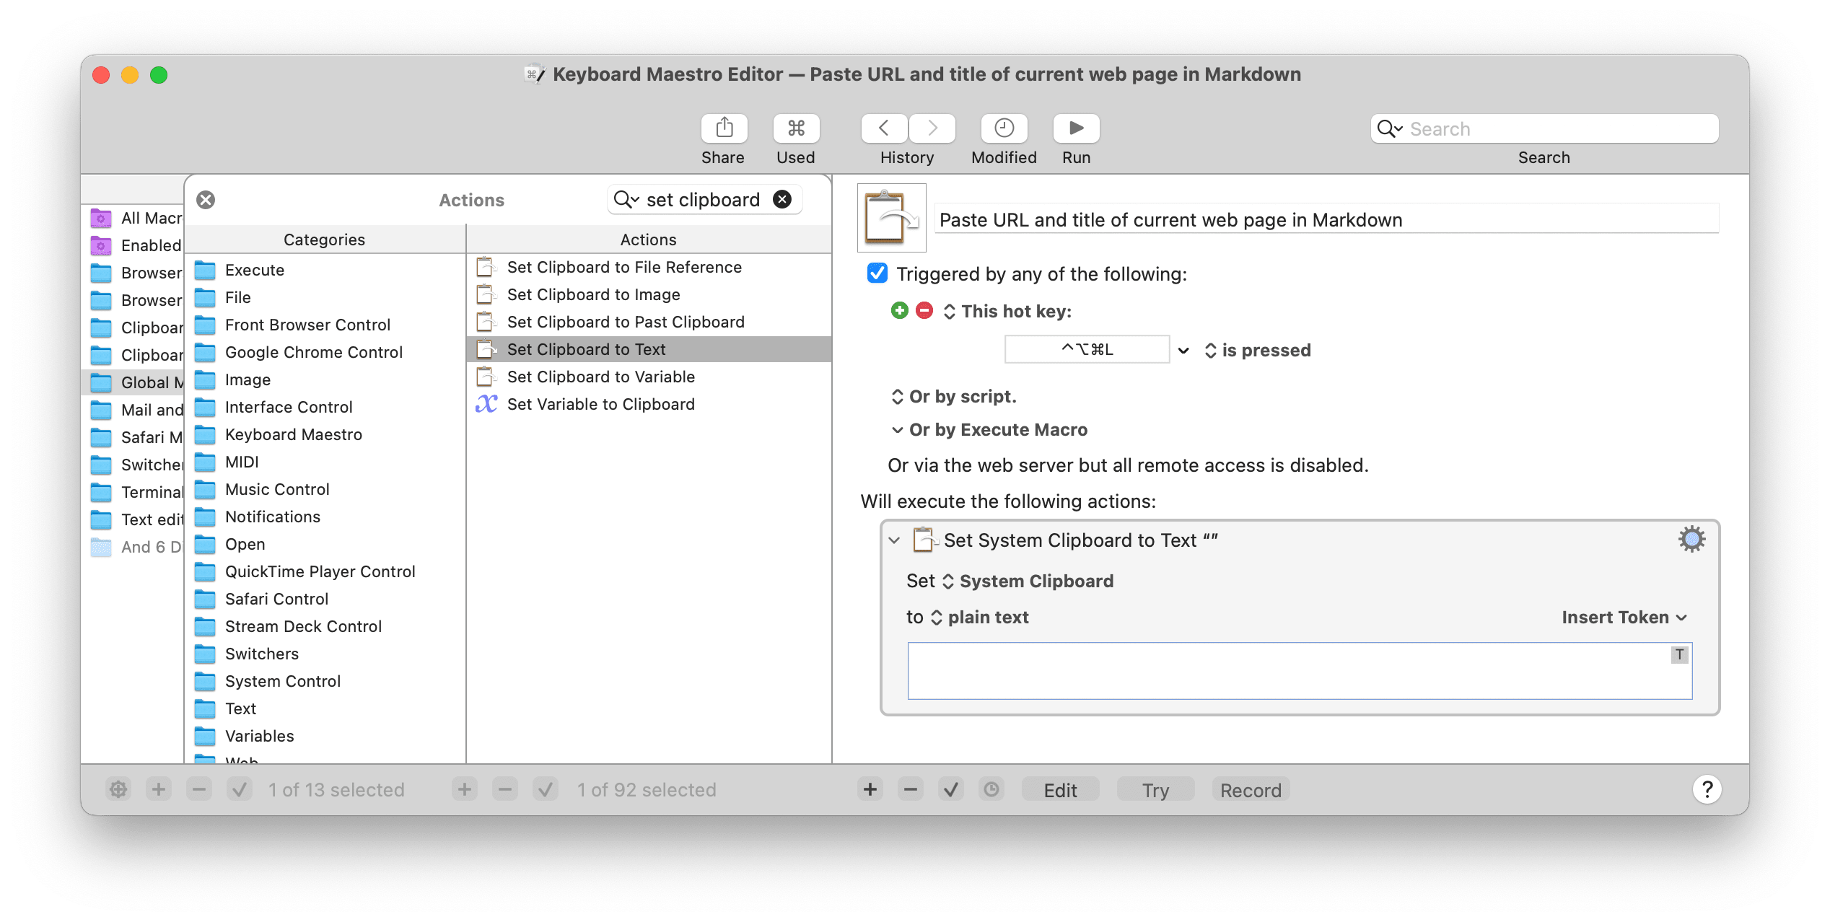The width and height of the screenshot is (1830, 922).
Task: Select 'Set Clipboard to Variable' action
Action: pyautogui.click(x=649, y=377)
